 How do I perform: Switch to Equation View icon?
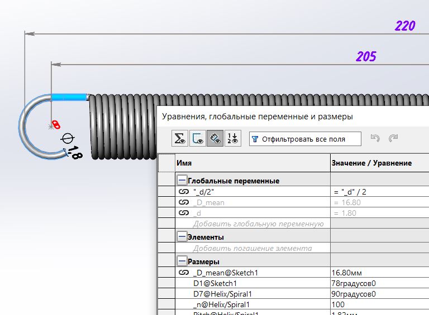tap(179, 139)
